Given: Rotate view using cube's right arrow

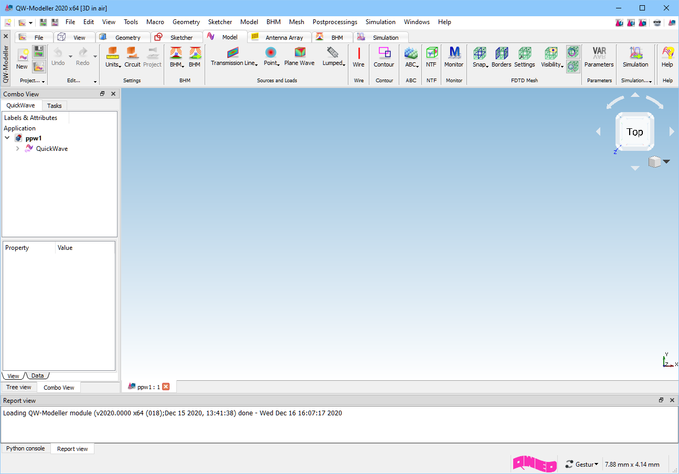Looking at the screenshot, I should coord(672,132).
